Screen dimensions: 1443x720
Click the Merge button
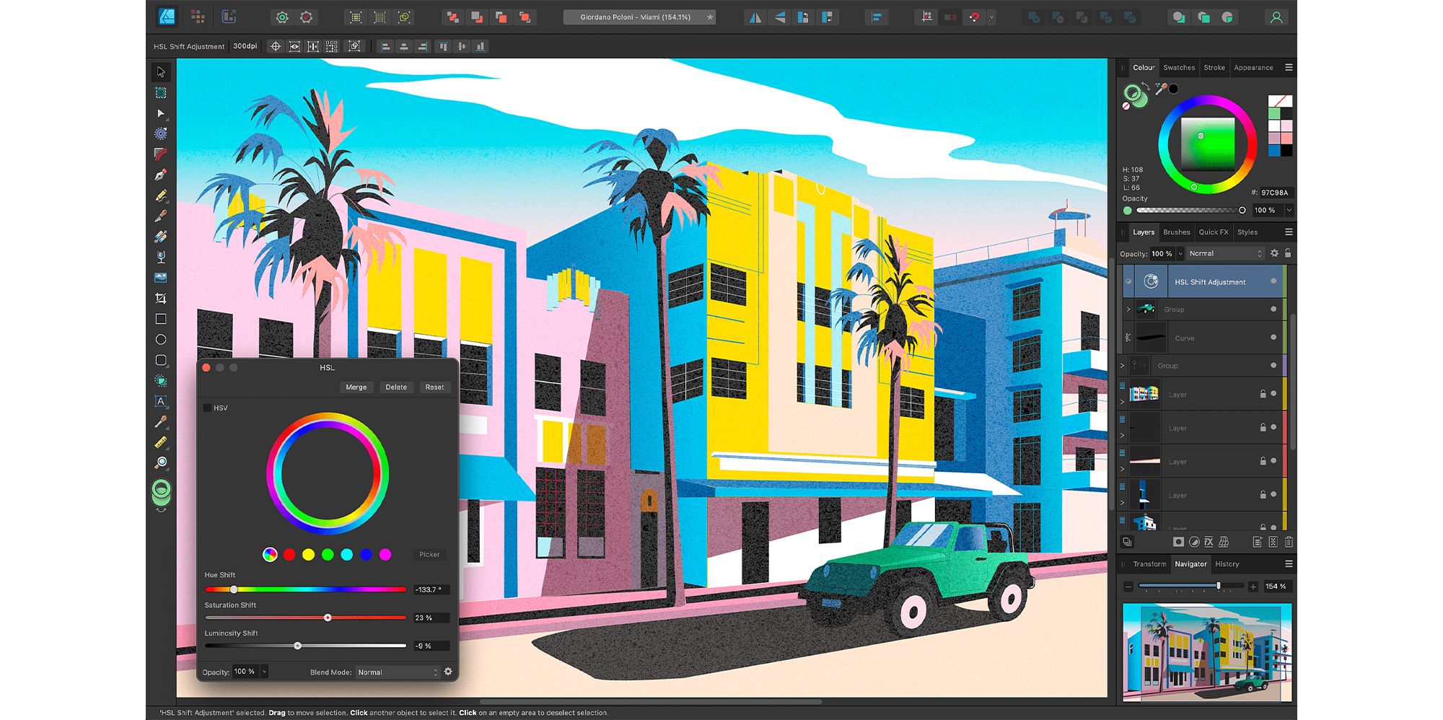point(356,387)
